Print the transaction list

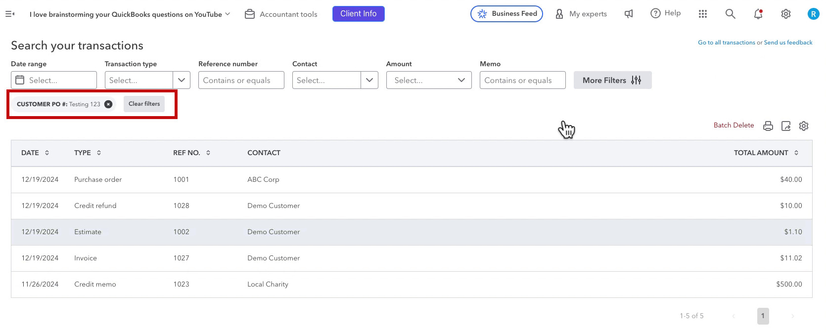pyautogui.click(x=768, y=126)
